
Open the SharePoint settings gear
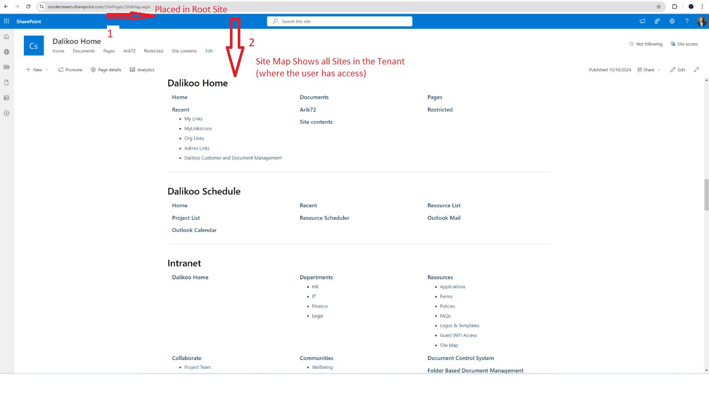[672, 21]
